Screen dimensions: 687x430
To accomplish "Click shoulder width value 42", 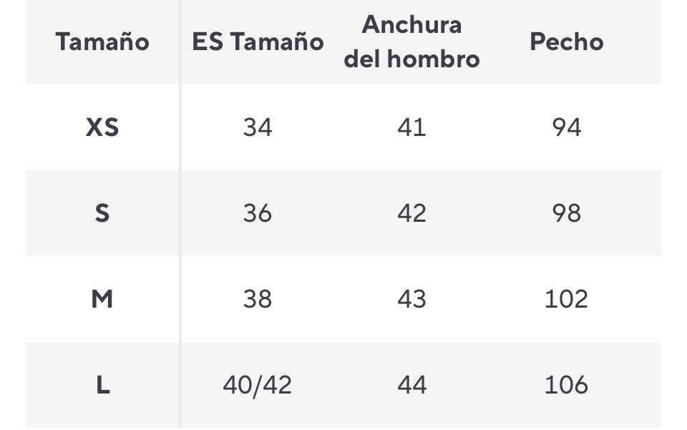I will point(411,213).
